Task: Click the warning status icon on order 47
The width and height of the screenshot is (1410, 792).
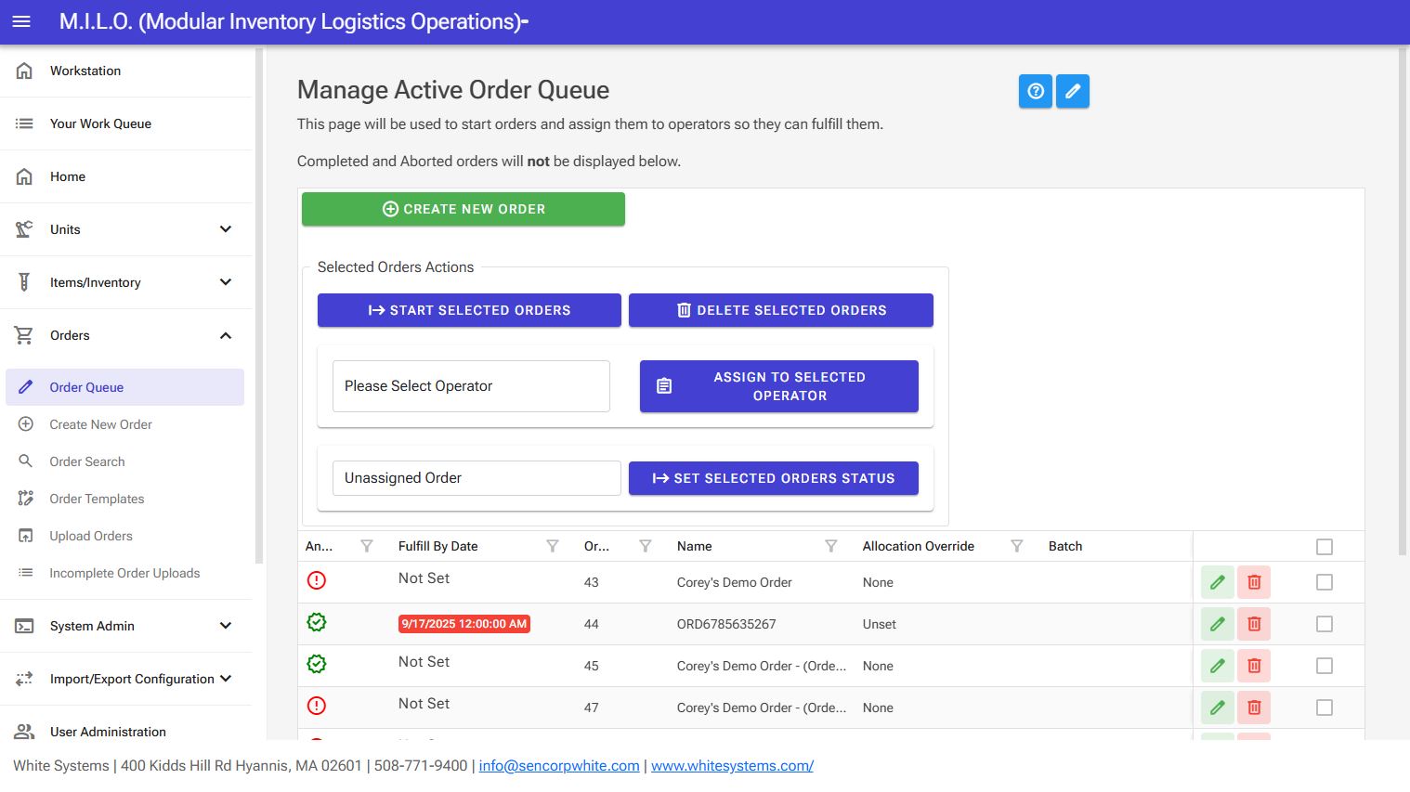Action: point(316,706)
